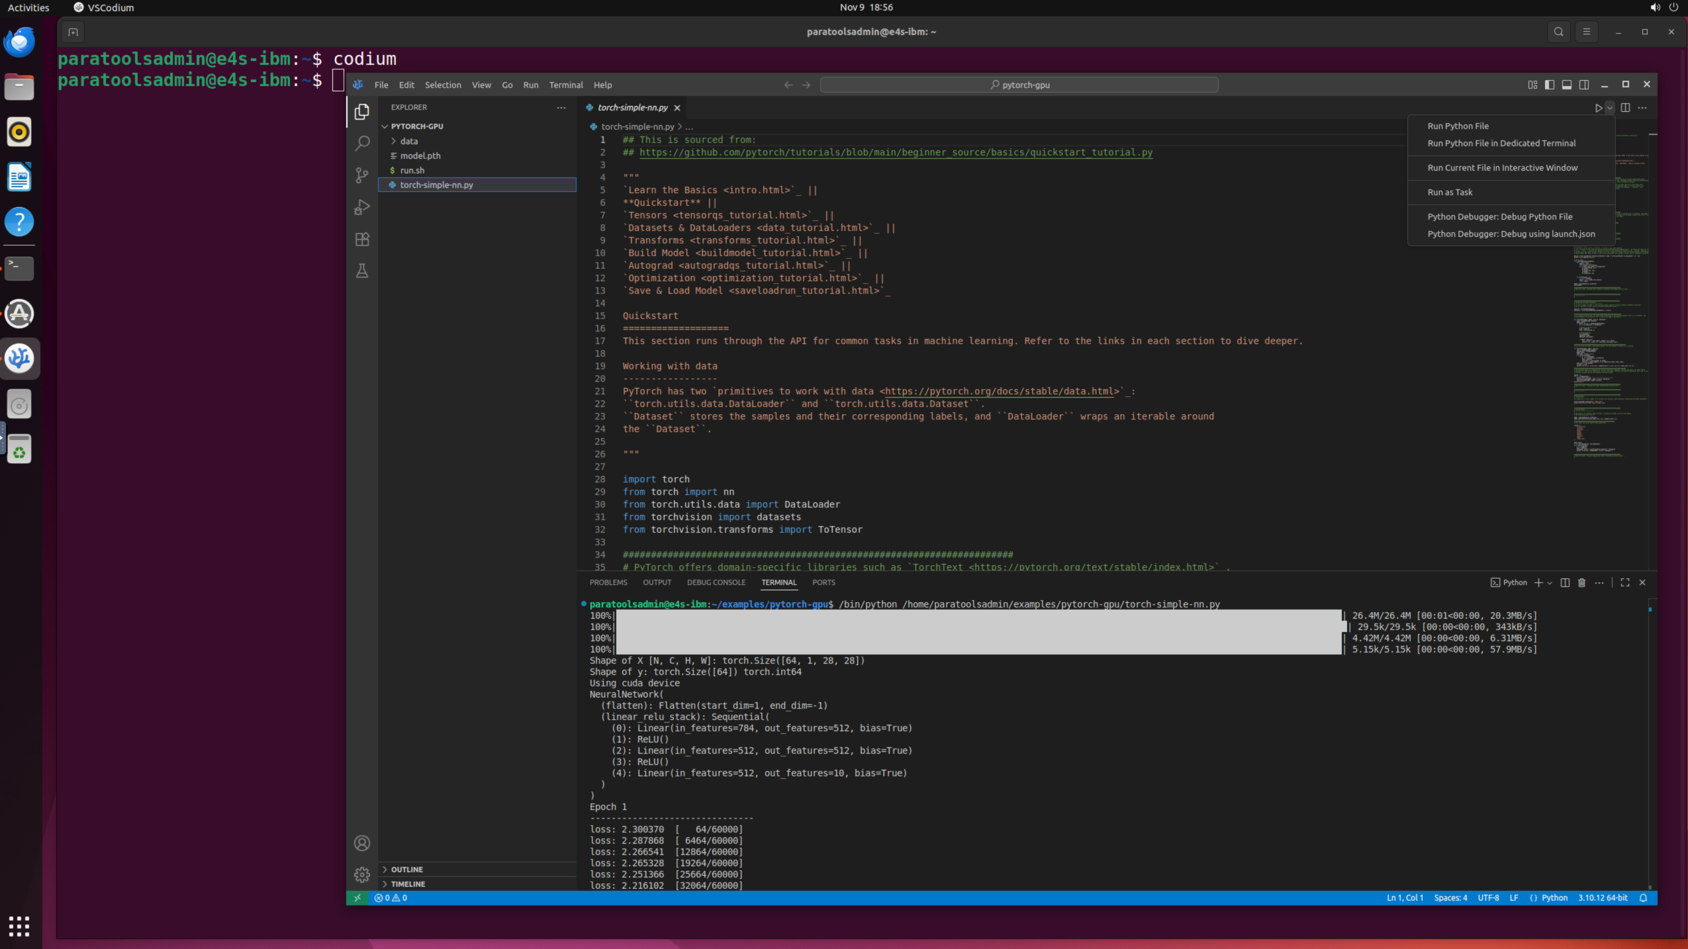Click the split editor right icon
The width and height of the screenshot is (1688, 949).
coord(1625,107)
